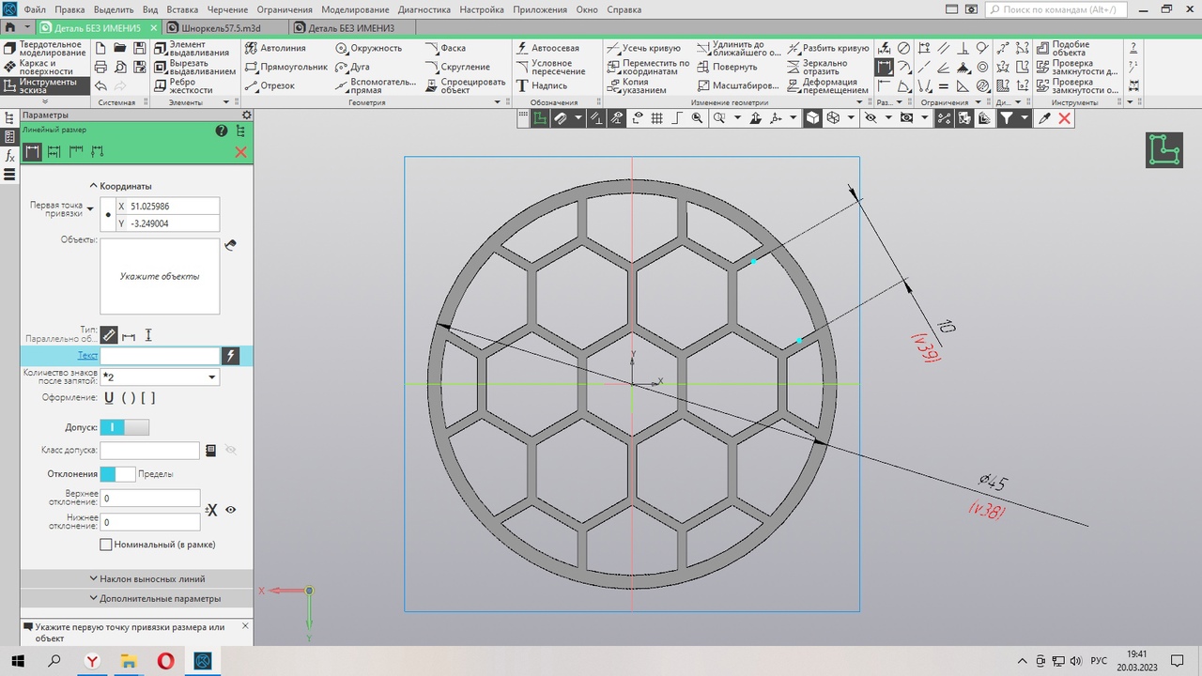The image size is (1202, 676).
Task: Open help for Линейный размер
Action: point(222,131)
